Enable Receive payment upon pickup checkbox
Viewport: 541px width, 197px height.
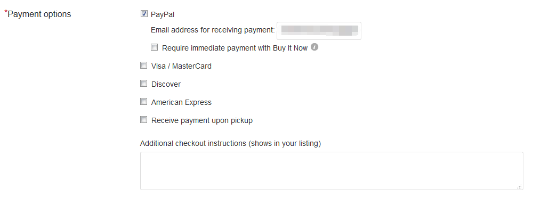(x=143, y=120)
